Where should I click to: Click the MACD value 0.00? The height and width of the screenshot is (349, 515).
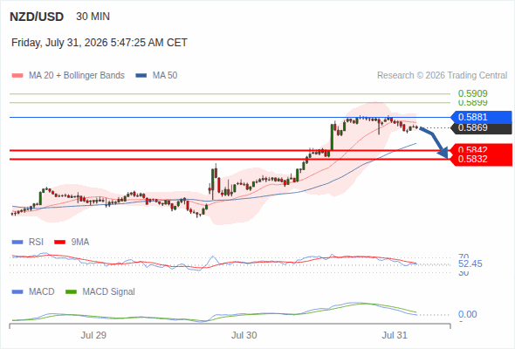click(x=468, y=314)
